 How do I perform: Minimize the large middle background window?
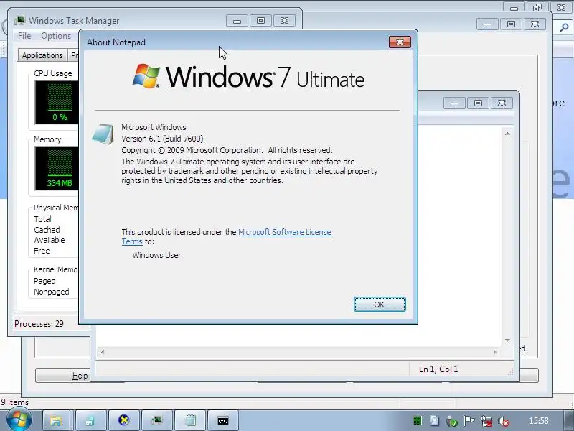click(x=487, y=24)
